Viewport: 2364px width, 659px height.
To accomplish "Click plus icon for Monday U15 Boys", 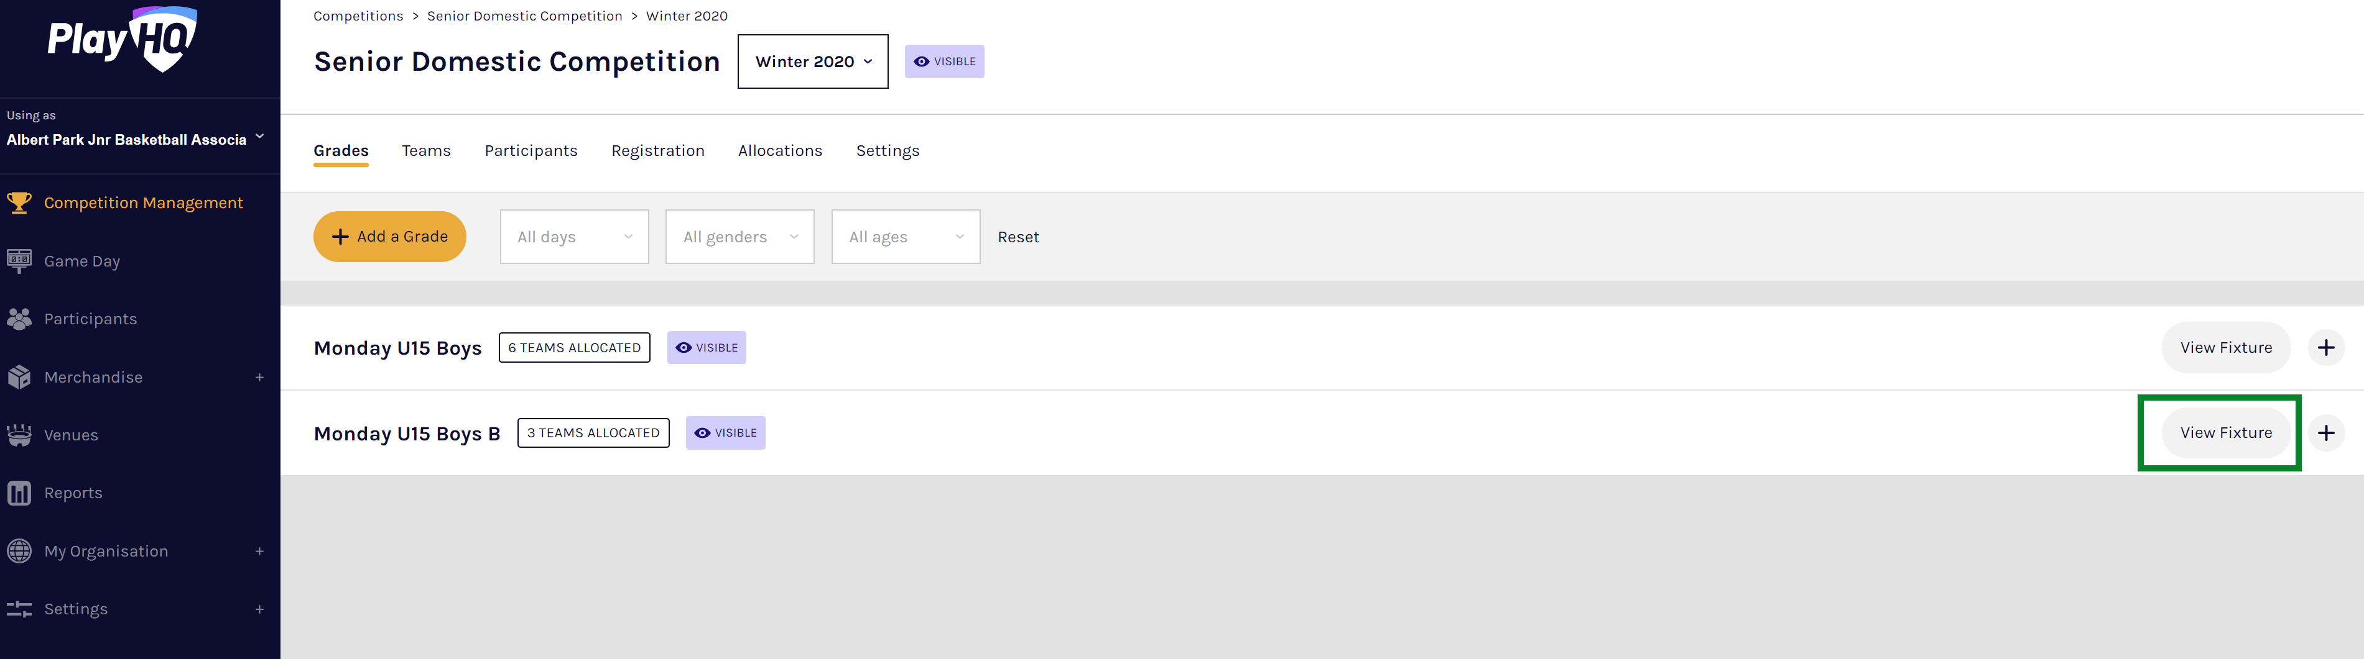I will (x=2325, y=347).
